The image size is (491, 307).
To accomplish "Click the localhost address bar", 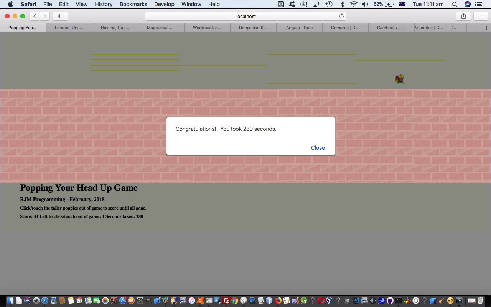I will pos(245,16).
